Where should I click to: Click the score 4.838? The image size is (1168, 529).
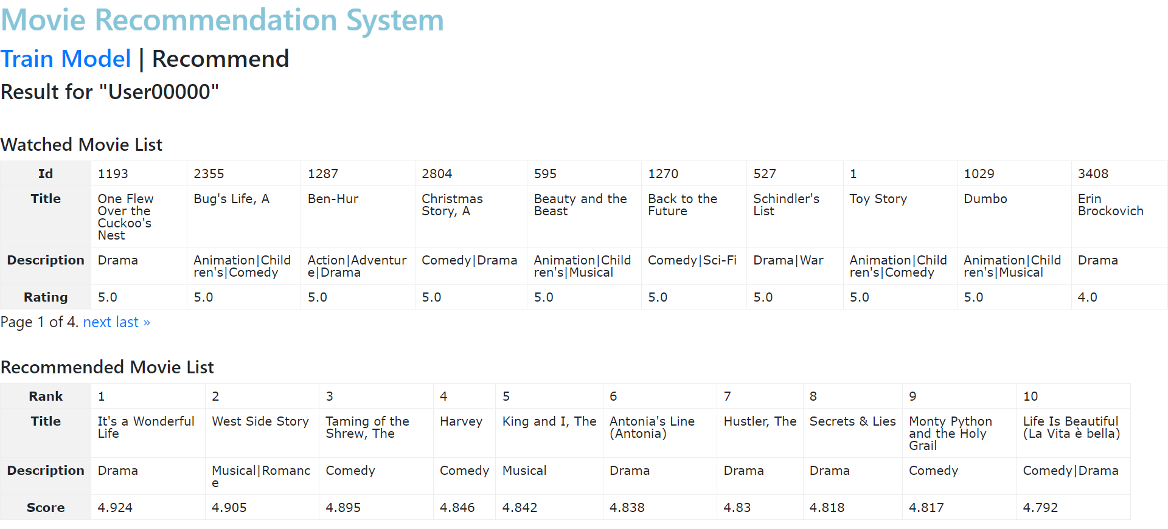[x=627, y=508]
